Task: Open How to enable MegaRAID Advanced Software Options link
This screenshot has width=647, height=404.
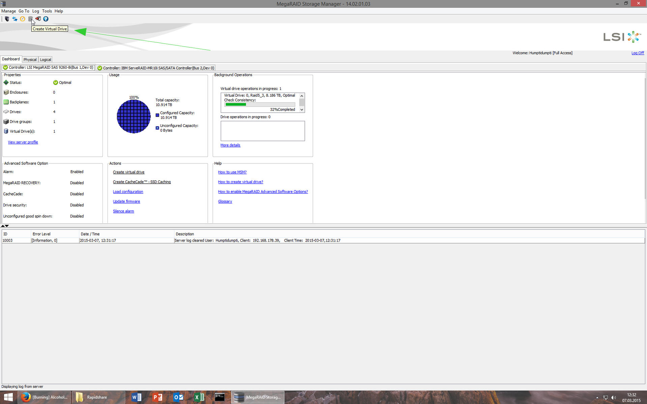Action: [263, 192]
